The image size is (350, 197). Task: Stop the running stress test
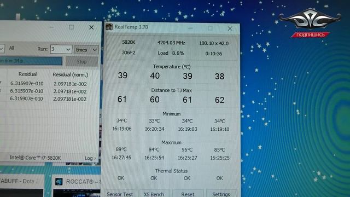pyautogui.click(x=81, y=62)
